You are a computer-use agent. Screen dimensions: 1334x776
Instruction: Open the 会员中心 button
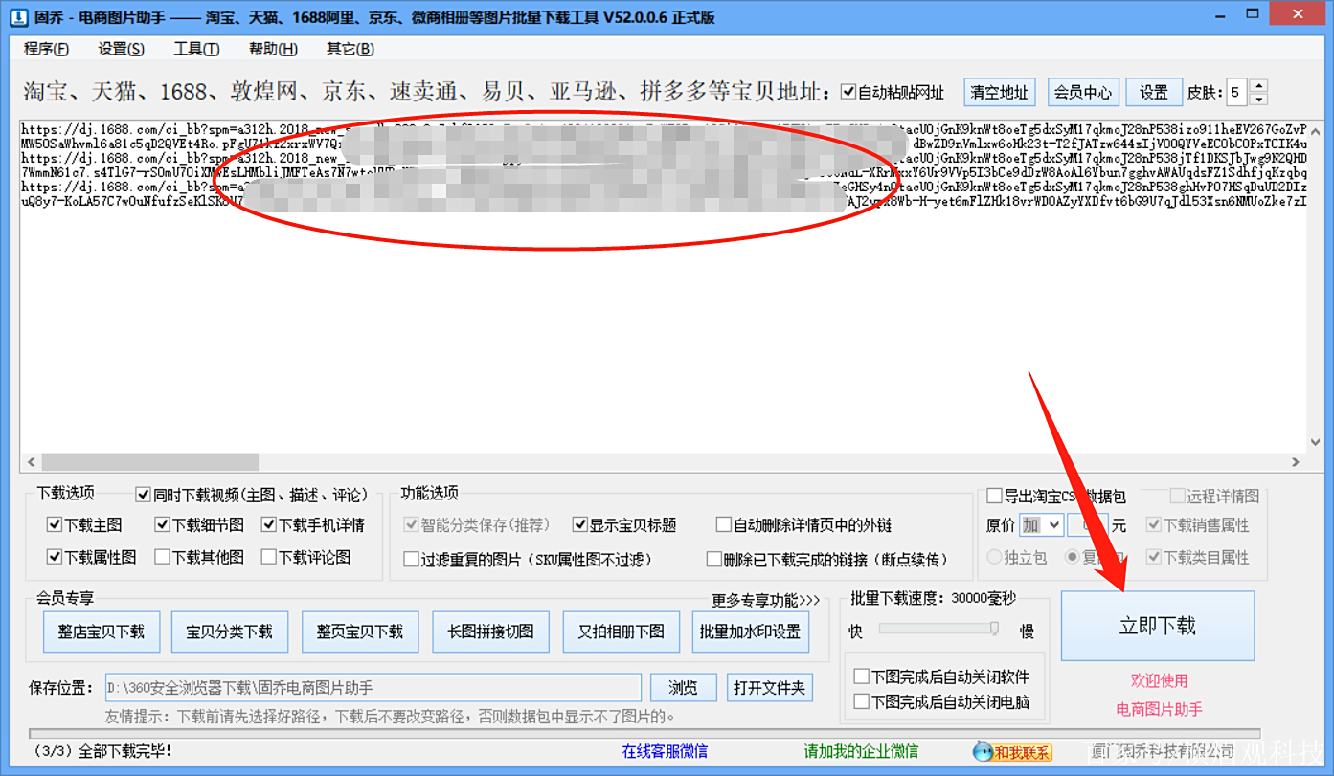pyautogui.click(x=1083, y=92)
